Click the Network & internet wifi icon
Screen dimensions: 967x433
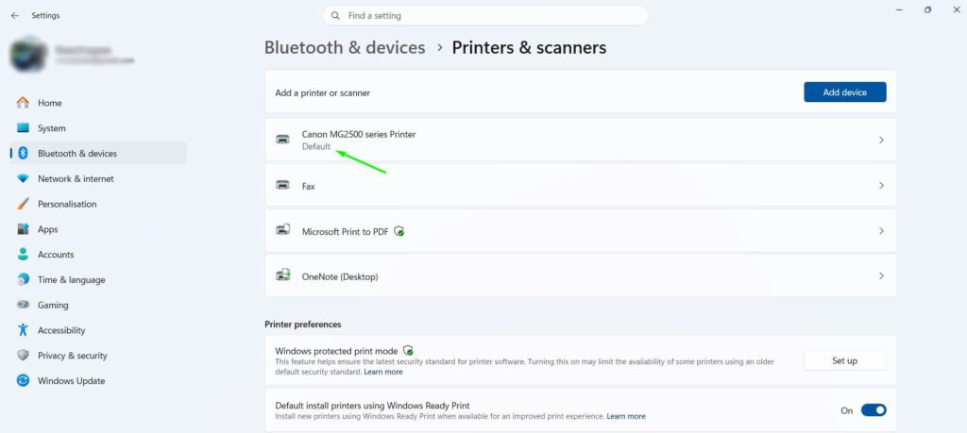(23, 178)
